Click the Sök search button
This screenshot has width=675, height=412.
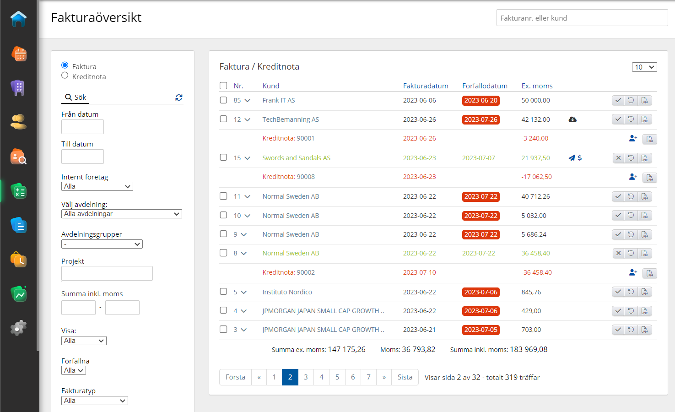76,98
